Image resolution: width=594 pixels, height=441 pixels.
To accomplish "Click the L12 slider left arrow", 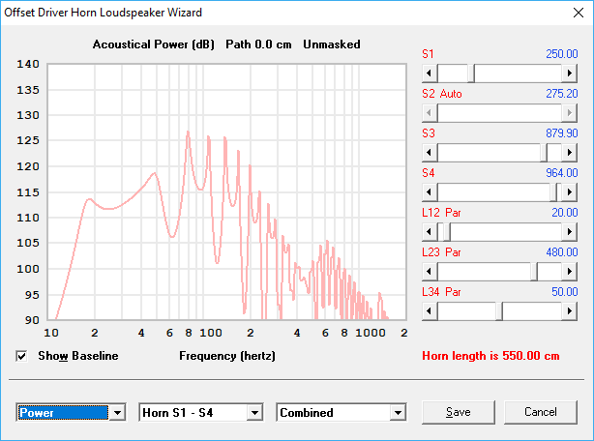I will (x=430, y=232).
